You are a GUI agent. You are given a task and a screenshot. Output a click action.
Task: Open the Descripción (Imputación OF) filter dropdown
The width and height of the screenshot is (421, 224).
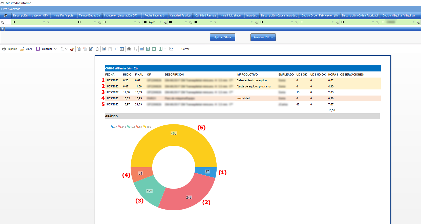point(44,22)
